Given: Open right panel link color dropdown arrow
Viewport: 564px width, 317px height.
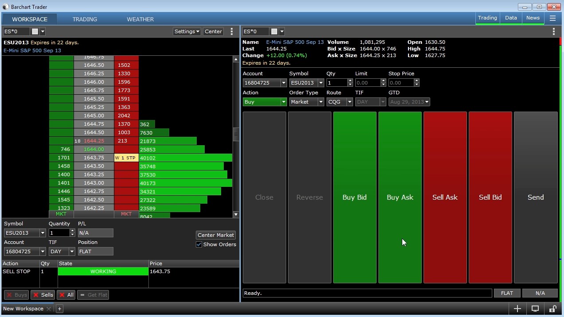Looking at the screenshot, I should click(x=282, y=31).
